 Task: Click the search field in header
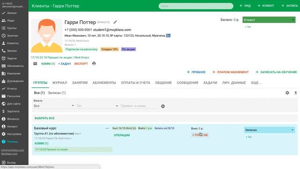[196, 6]
